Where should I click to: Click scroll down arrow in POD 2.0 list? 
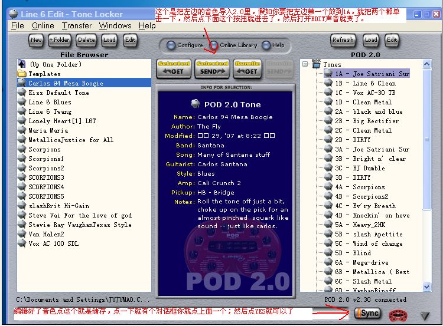point(427,287)
